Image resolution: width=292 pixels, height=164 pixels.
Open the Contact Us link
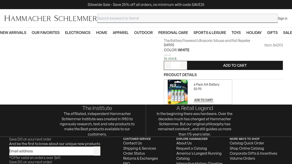point(132,143)
